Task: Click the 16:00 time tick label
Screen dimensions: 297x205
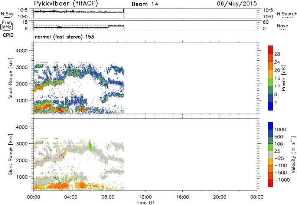Action: (x=182, y=197)
